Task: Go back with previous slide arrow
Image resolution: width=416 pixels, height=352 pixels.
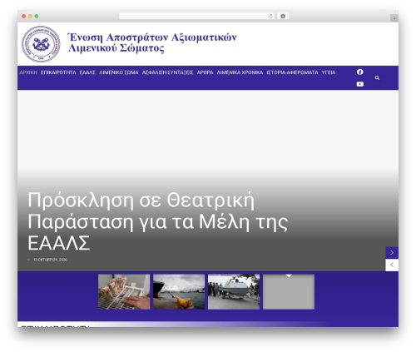Action: coord(392,265)
